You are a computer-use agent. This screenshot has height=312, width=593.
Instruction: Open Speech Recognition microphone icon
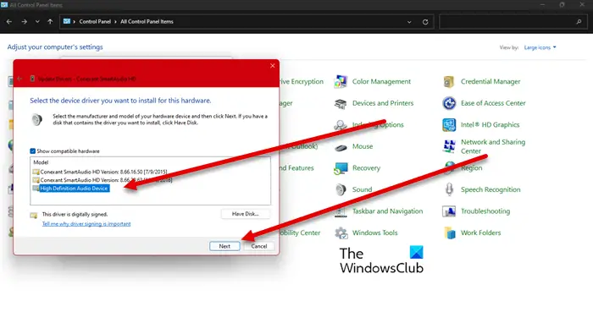coord(449,189)
